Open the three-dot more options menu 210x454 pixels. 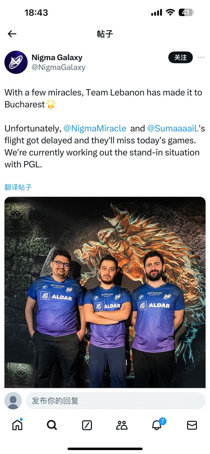pyautogui.click(x=201, y=58)
